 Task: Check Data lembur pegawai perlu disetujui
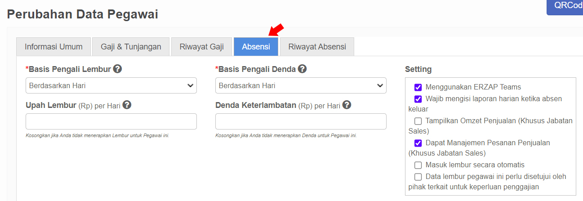[418, 176]
